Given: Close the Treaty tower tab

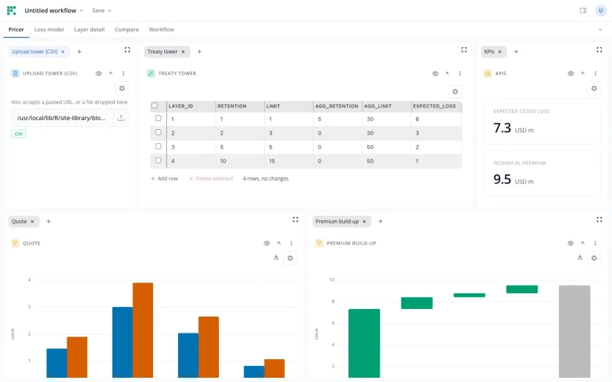Looking at the screenshot, I should (x=183, y=51).
